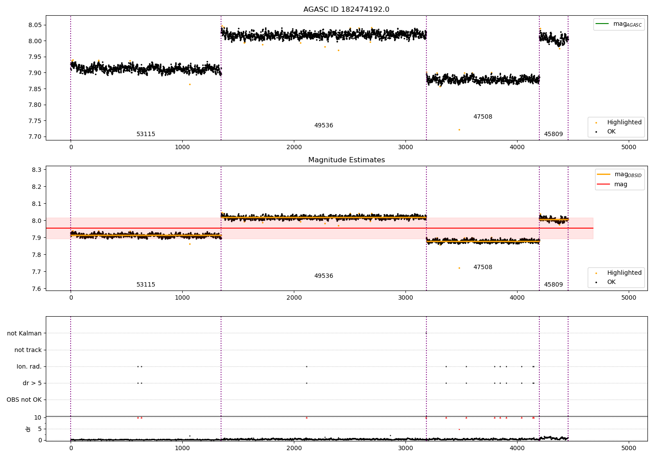
Task: Click obsid label 45809 in AGASC ID plot
Action: tap(553, 134)
